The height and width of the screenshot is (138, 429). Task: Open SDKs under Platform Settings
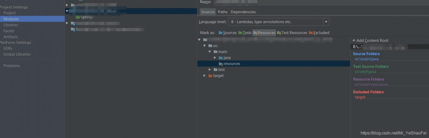coord(8,48)
